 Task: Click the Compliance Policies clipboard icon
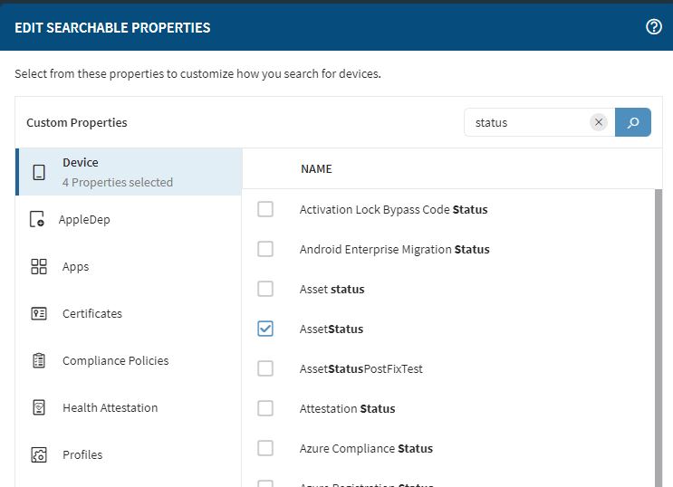[x=39, y=360]
